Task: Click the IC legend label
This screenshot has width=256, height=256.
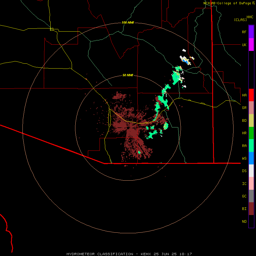Action: (x=244, y=184)
